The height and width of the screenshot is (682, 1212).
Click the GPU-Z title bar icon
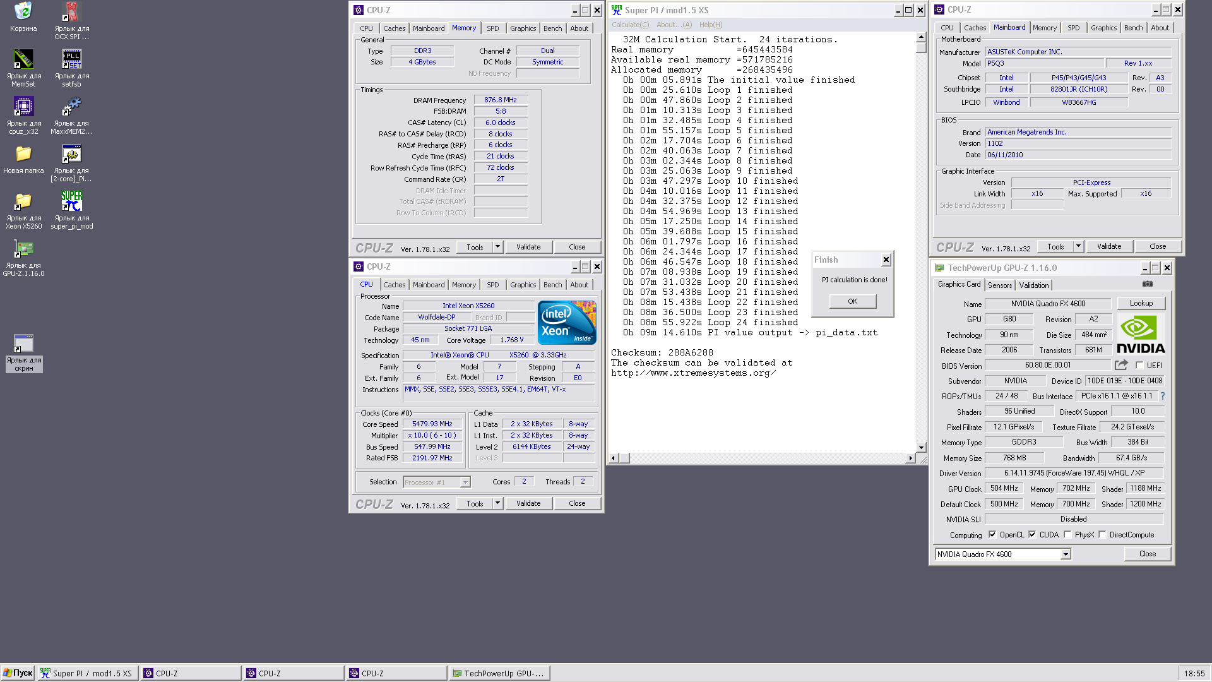pyautogui.click(x=939, y=268)
